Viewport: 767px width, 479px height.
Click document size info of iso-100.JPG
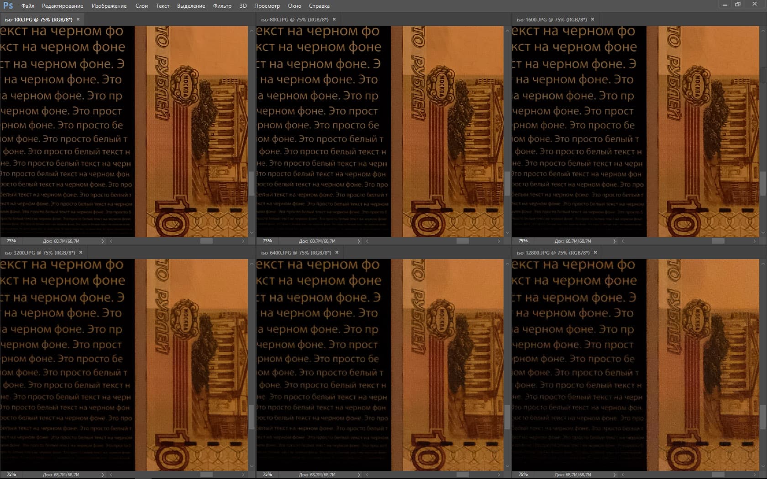coord(61,241)
